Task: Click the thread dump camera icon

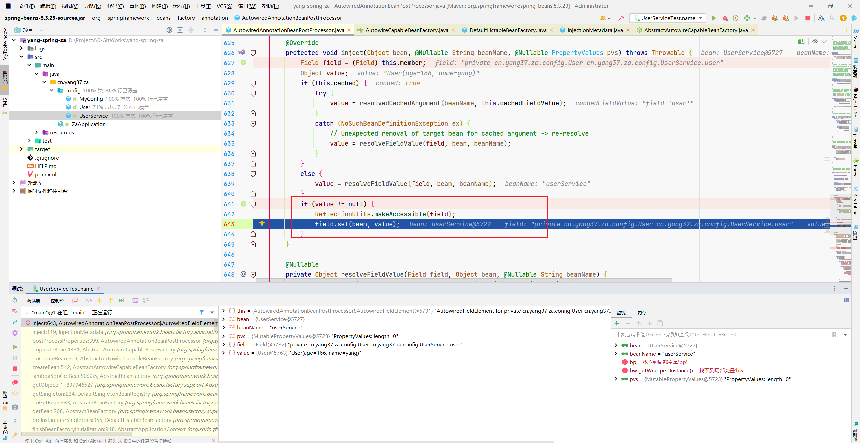Action: tap(15, 407)
